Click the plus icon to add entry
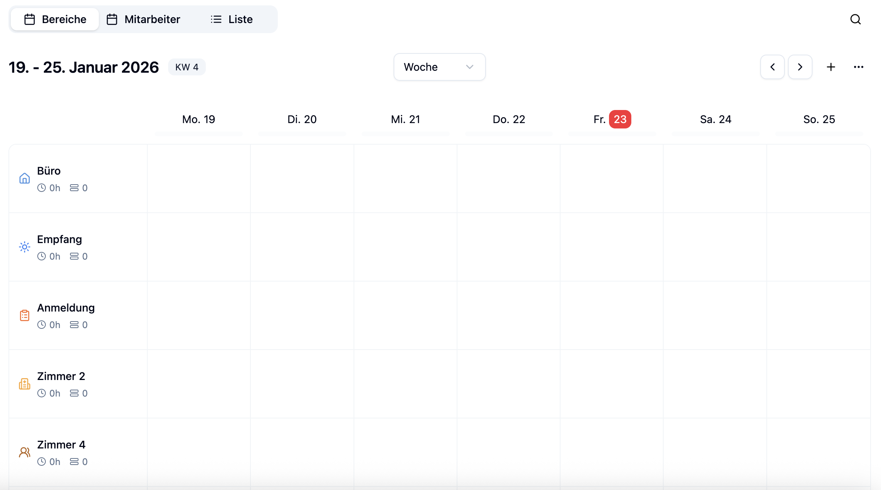 831,67
